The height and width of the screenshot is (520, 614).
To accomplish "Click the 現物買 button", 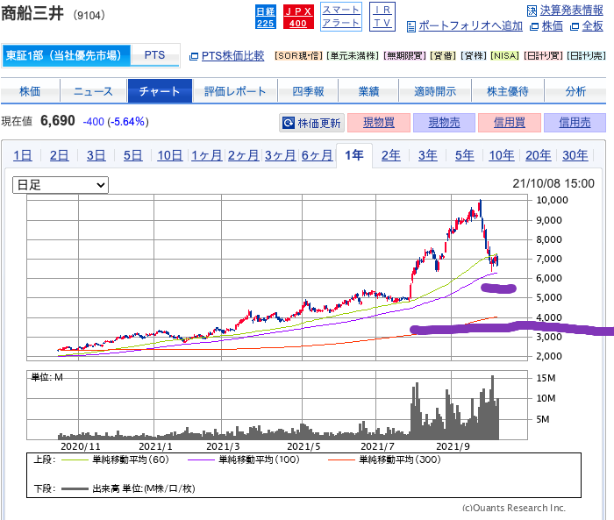I will pyautogui.click(x=379, y=123).
